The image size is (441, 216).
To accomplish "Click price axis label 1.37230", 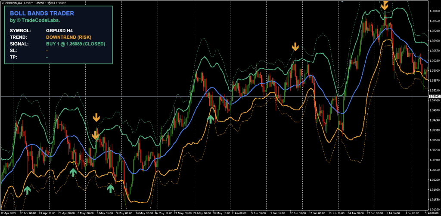I will pyautogui.click(x=435, y=30).
